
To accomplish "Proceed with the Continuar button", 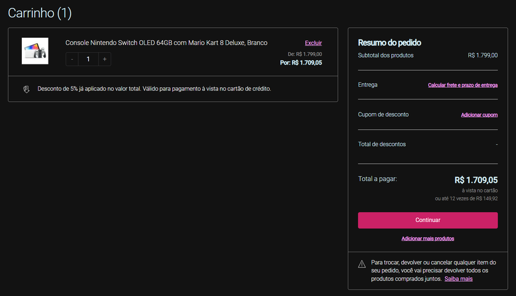I will click(x=428, y=220).
